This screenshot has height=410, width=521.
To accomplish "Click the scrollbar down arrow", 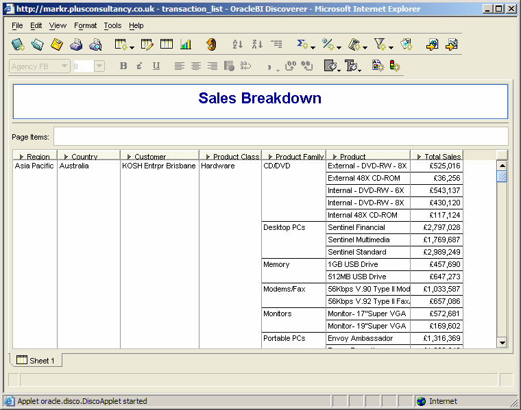I will (502, 343).
